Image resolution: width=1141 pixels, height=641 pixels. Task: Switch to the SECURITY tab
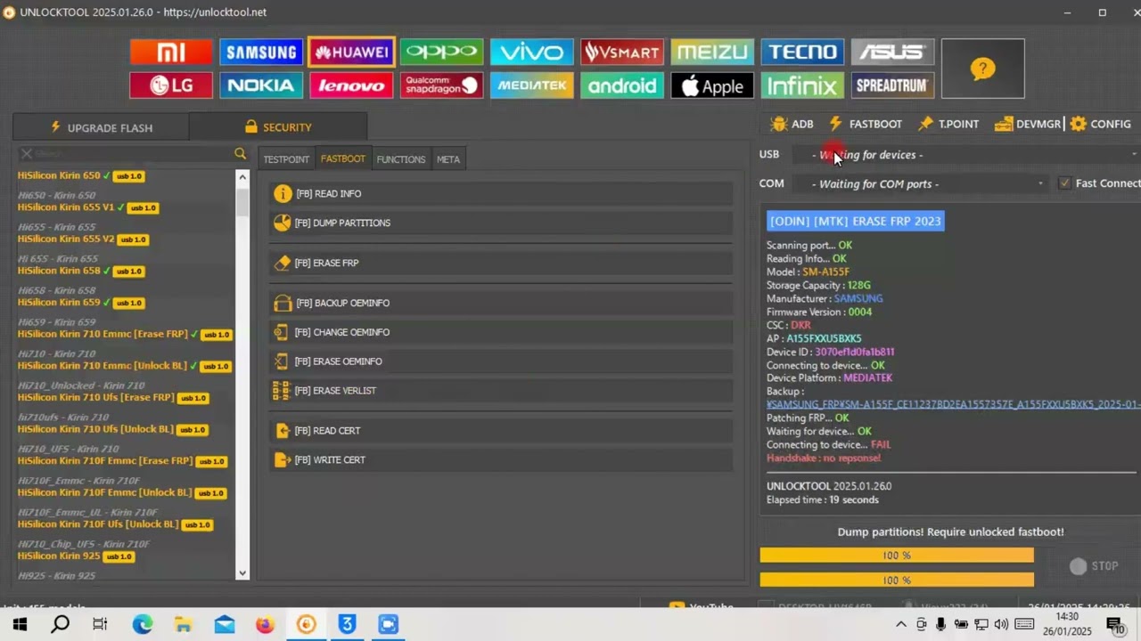278,127
